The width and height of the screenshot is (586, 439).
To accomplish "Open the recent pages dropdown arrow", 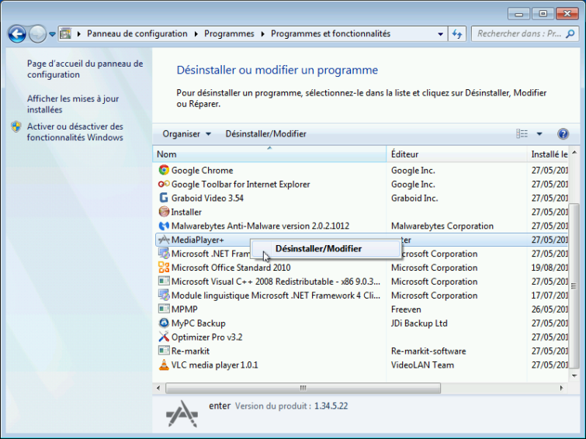I will coord(52,34).
